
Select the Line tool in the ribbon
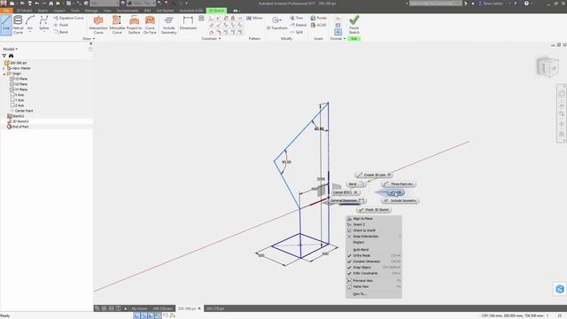[x=6, y=25]
